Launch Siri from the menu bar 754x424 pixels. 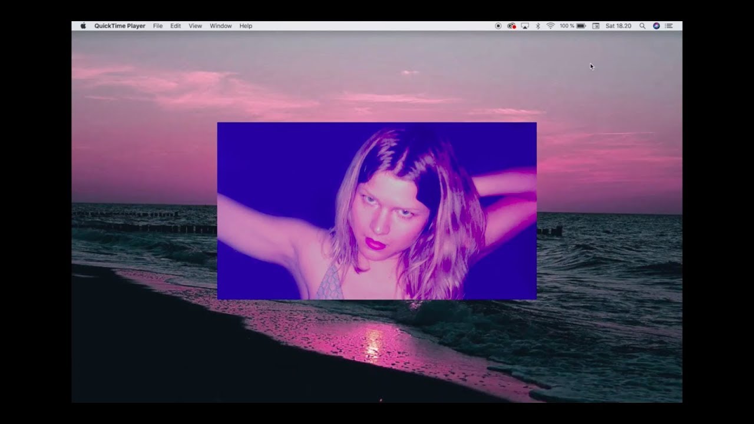pos(656,26)
